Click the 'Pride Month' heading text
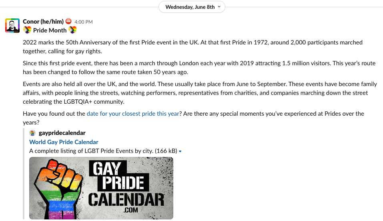This screenshot has height=221, width=383. (50, 30)
